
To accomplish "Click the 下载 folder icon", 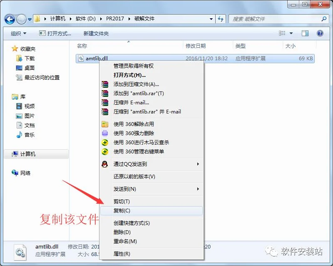I will [19, 58].
